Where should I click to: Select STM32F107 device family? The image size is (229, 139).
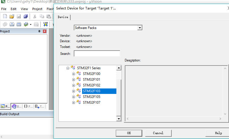(x=92, y=103)
